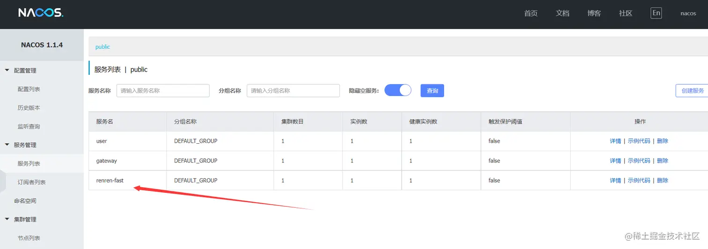
Task: Open 示例代码 for the gateway service
Action: (x=639, y=161)
